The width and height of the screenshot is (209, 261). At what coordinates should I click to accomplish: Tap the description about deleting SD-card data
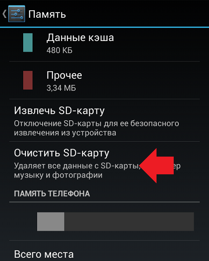tap(97, 171)
